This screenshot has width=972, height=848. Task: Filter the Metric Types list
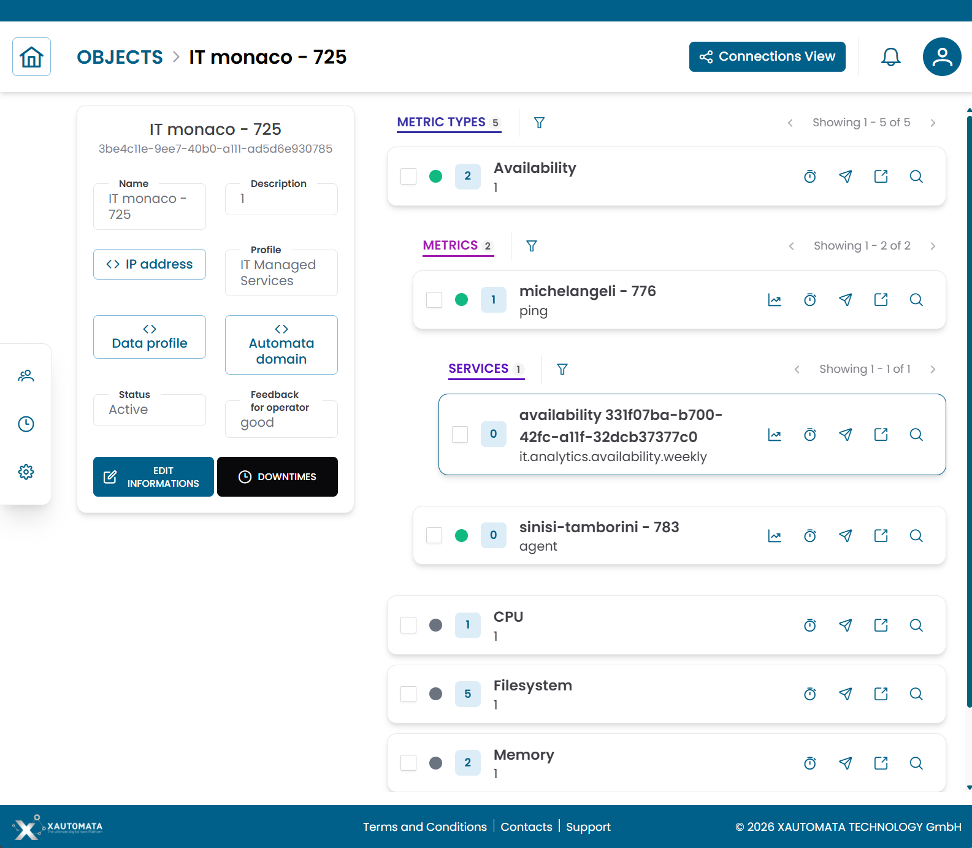click(x=539, y=123)
